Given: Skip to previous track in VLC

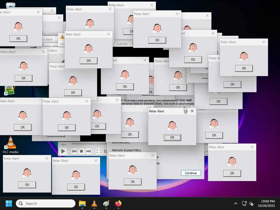Looking at the screenshot, I should (74, 151).
